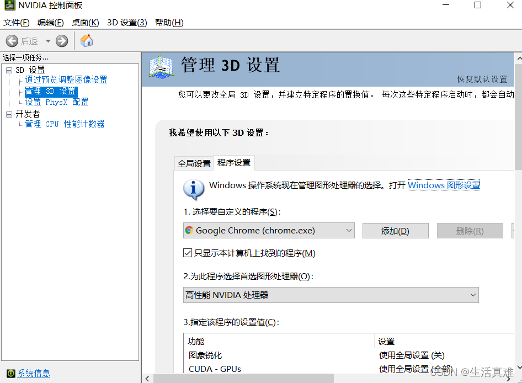Go to the Home page icon
522x383 pixels.
pos(87,41)
